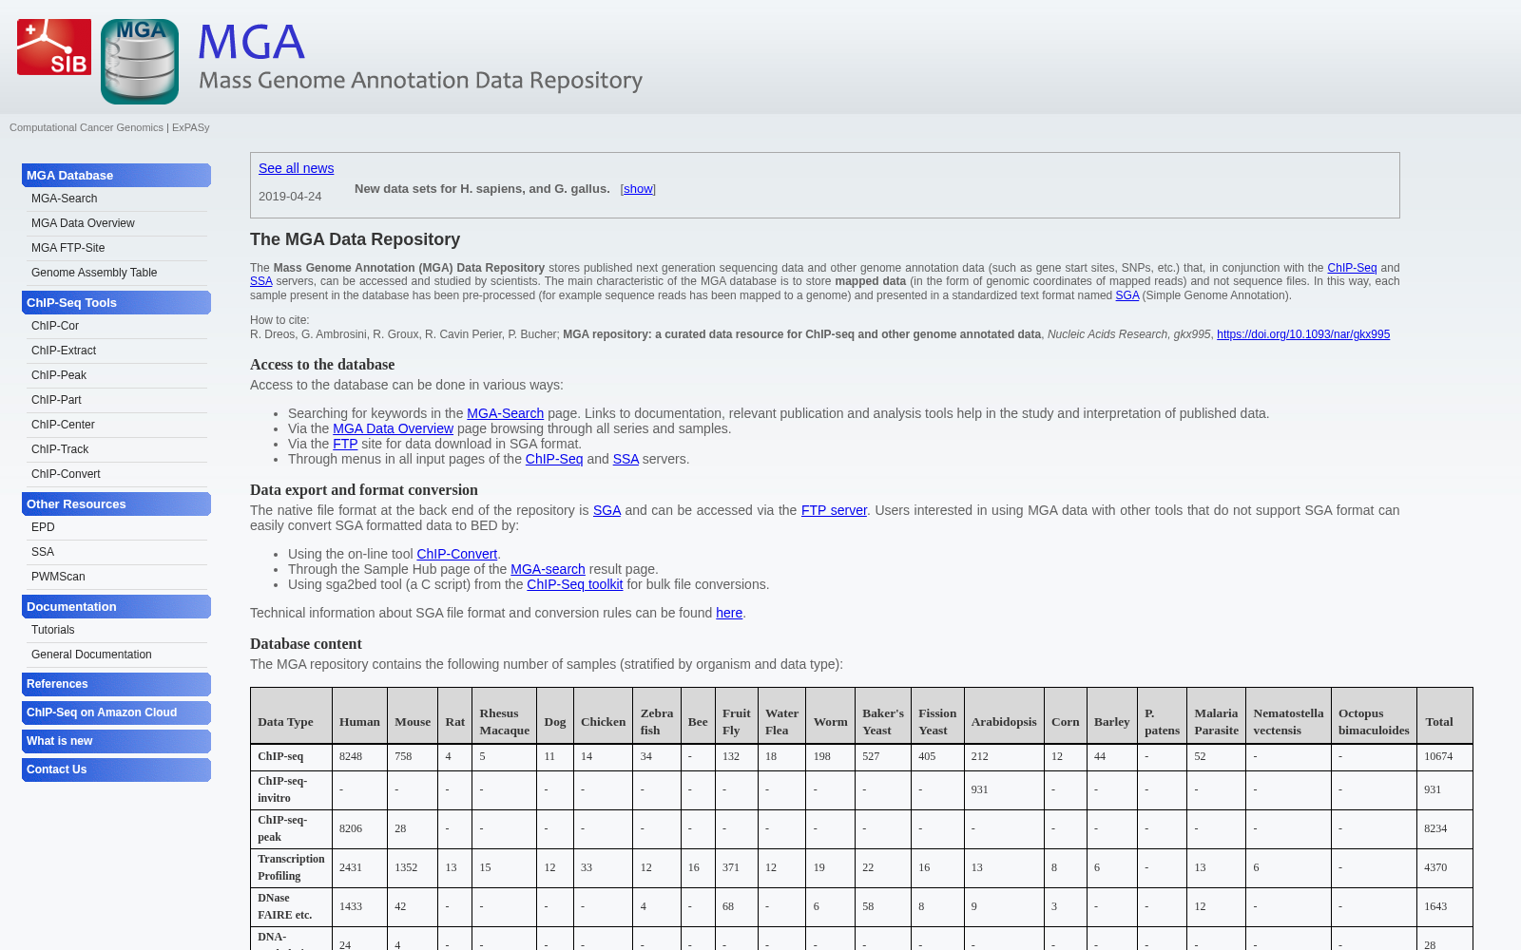1521x950 pixels.
Task: Open ChIP-Seq on Amazon Cloud
Action: 116,712
